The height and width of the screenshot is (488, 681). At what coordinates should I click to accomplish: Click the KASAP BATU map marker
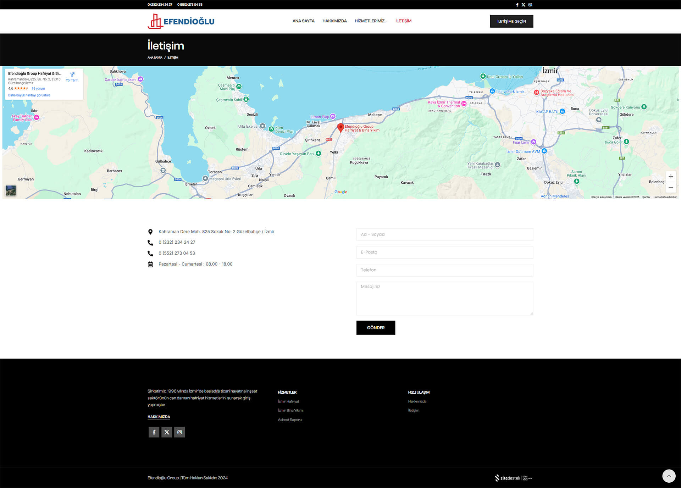point(562,111)
